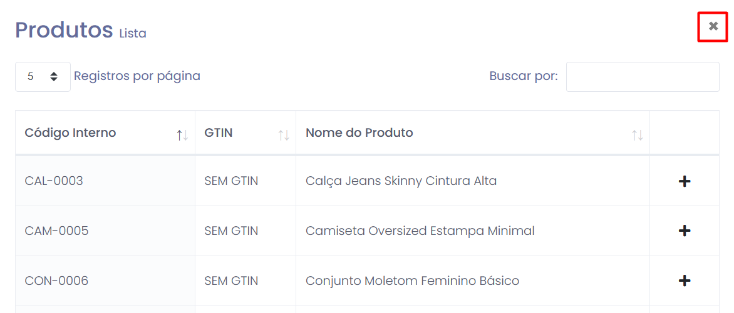Click the Registros por página label
This screenshot has height=313, width=734.
(137, 76)
